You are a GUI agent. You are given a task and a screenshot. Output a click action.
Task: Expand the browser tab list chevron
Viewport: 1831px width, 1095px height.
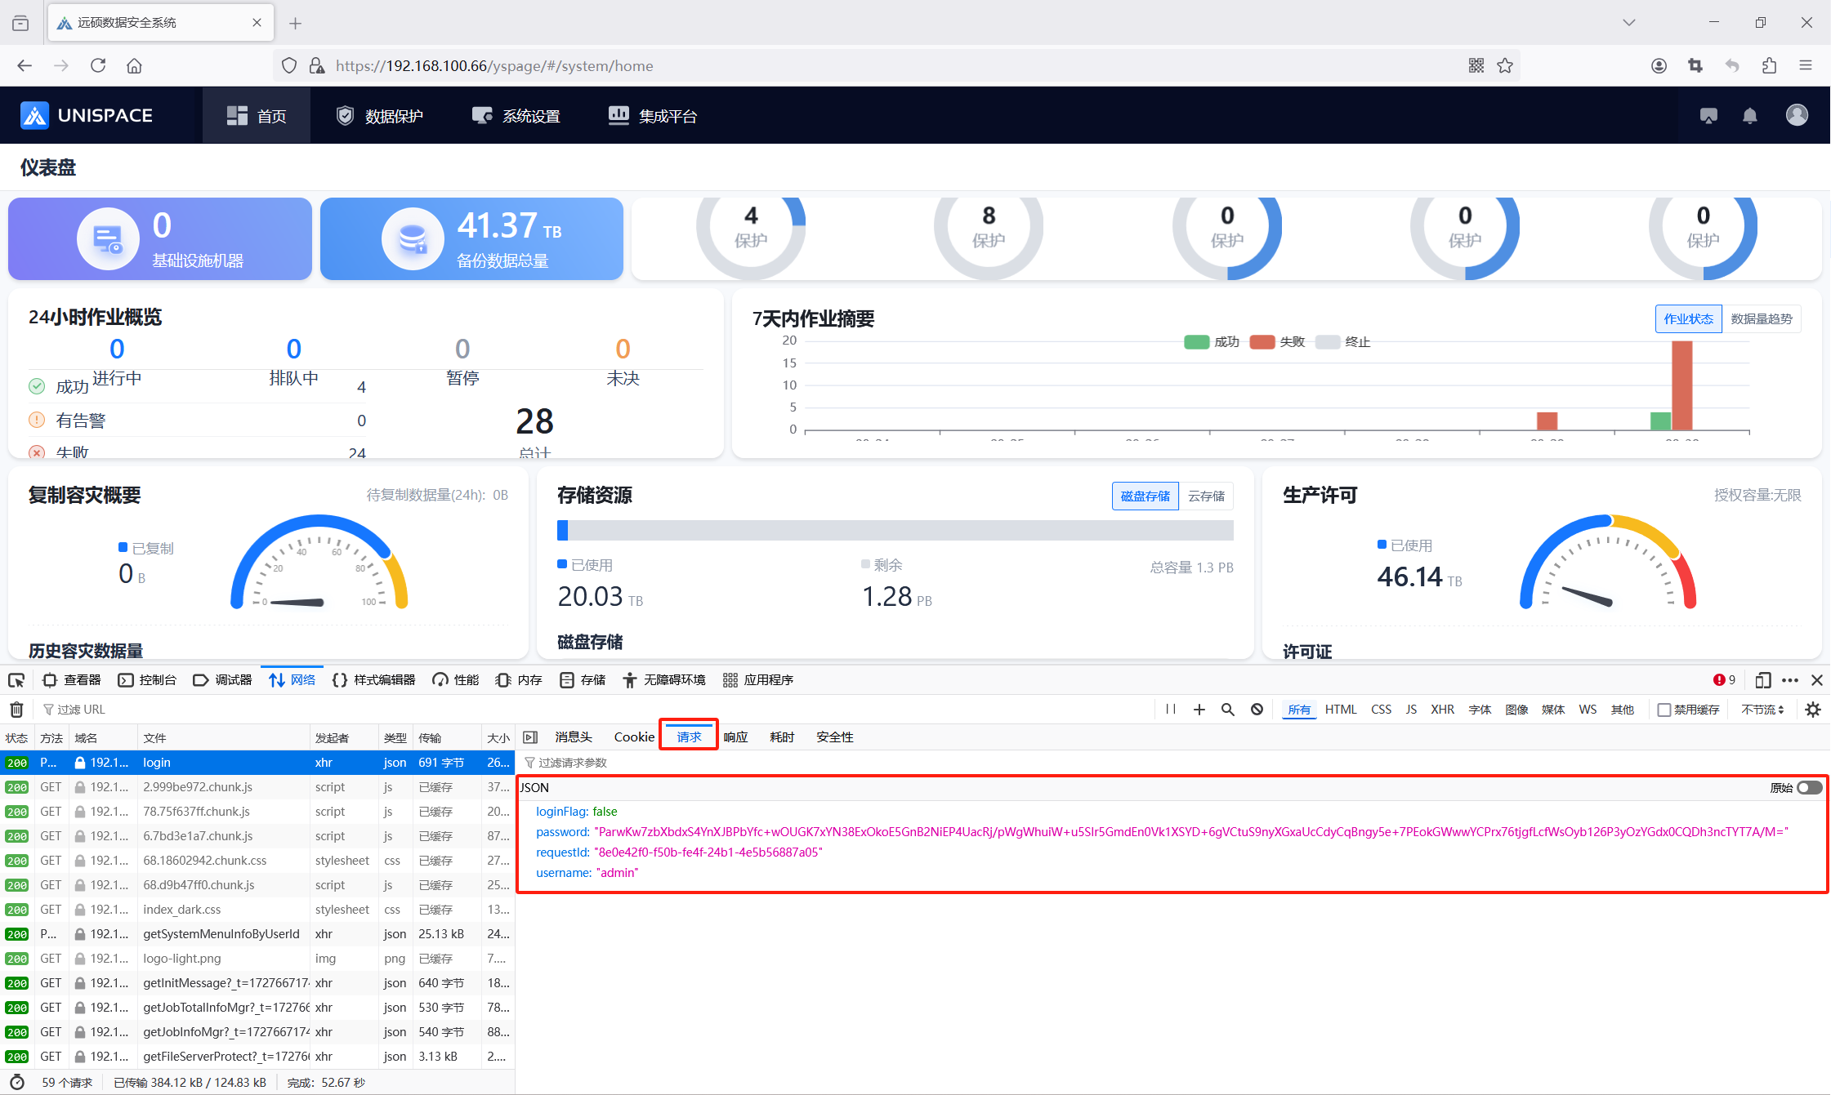pyautogui.click(x=1628, y=23)
